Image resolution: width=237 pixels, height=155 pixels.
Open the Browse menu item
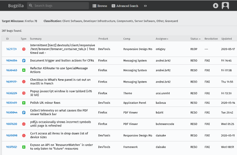click(100, 6)
